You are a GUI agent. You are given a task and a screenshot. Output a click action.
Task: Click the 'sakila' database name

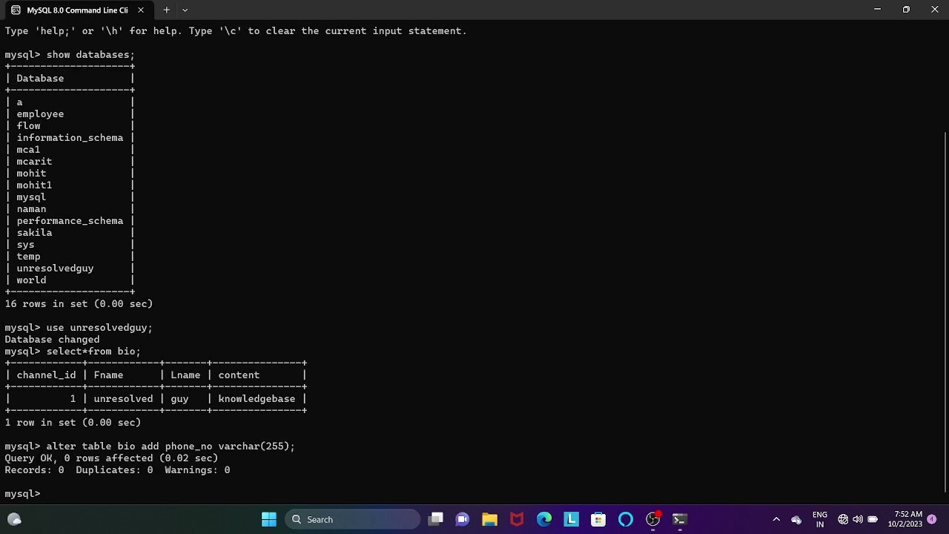click(34, 233)
